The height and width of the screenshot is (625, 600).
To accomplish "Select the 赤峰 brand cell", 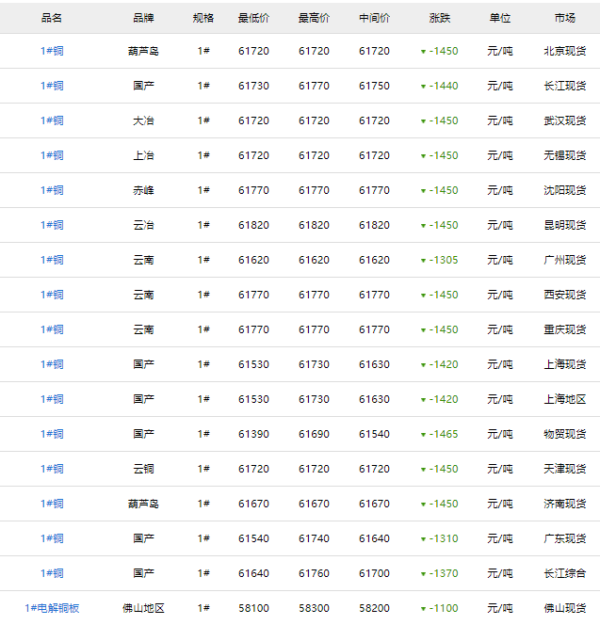I will coord(143,190).
